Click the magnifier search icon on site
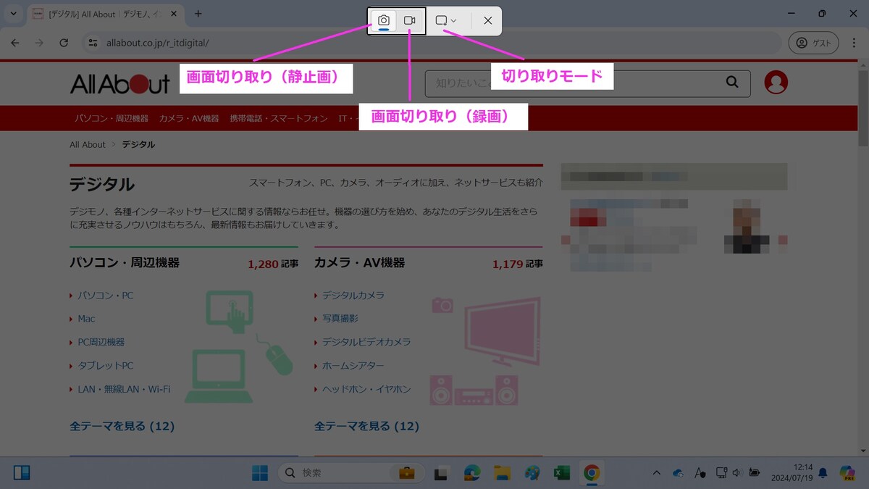 coord(732,83)
